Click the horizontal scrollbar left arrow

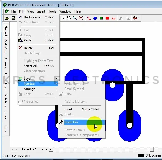pos(51,149)
